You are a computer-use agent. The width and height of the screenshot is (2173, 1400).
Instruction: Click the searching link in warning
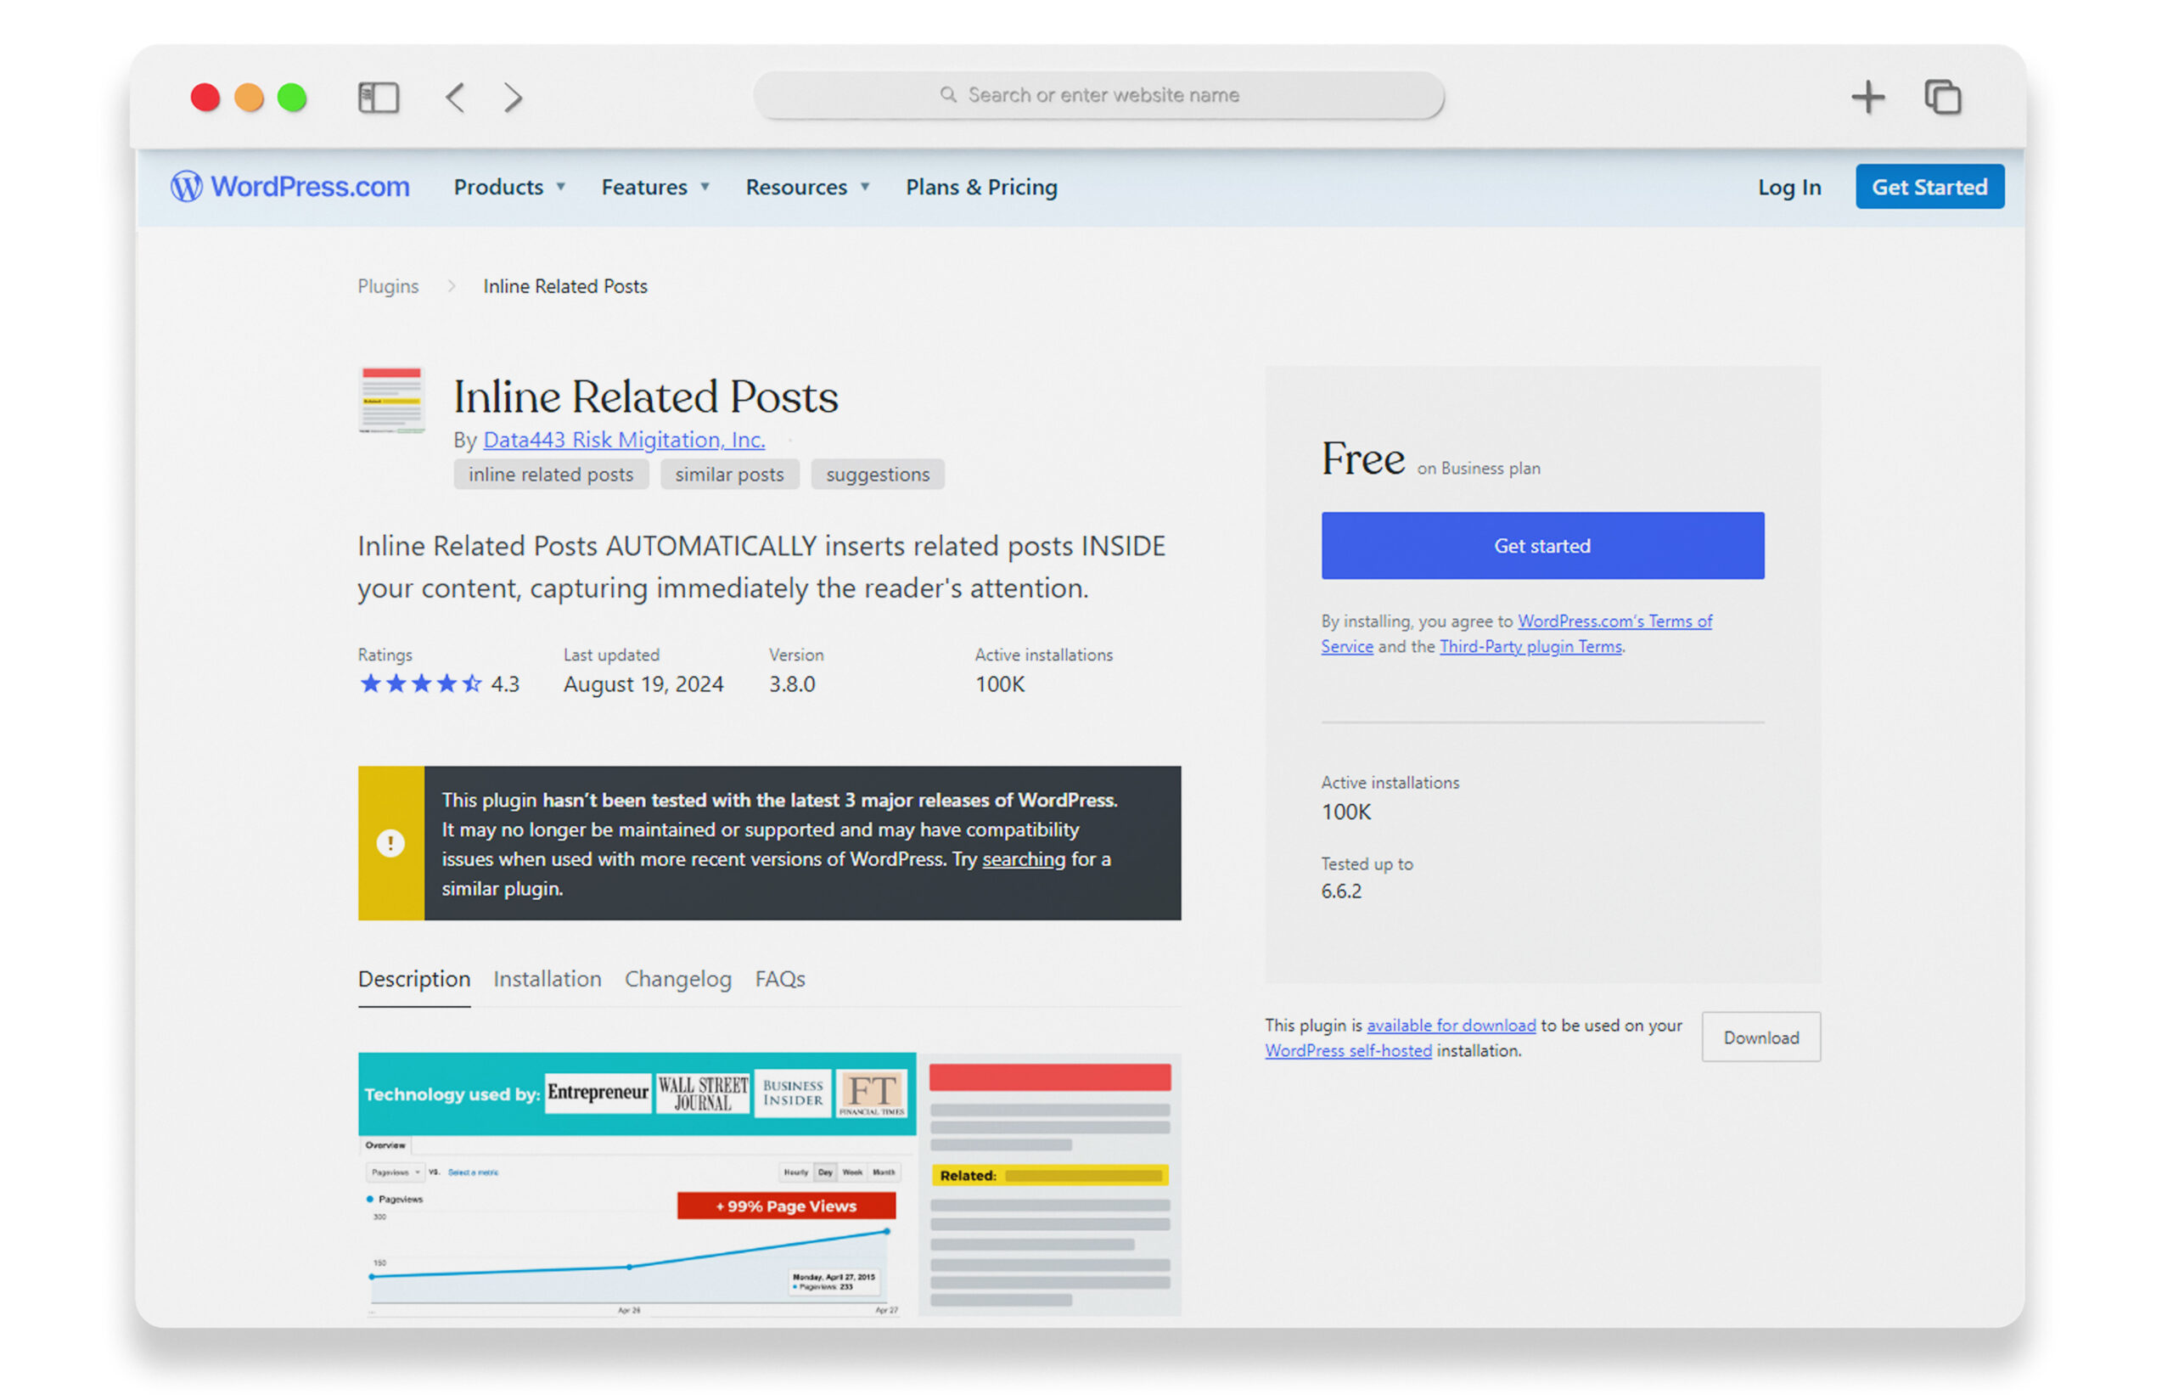click(x=1024, y=859)
